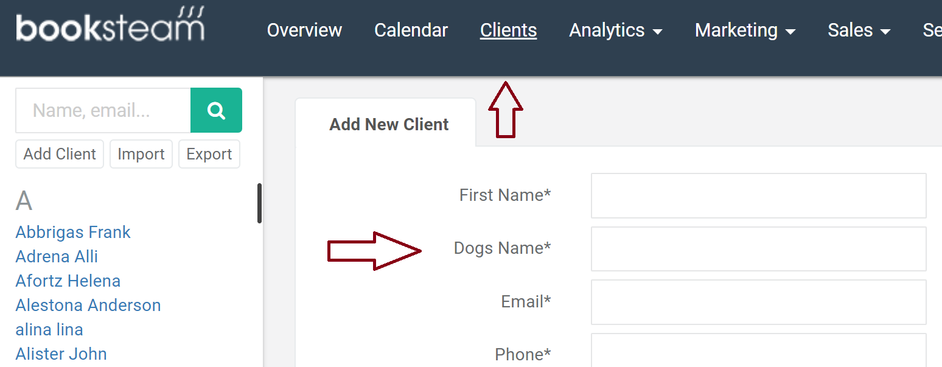This screenshot has width=942, height=367.
Task: Open the record for alina lina
Action: click(x=49, y=329)
